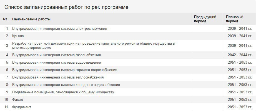Click the planned period cell for Крыша
Screen dimensions: 256x111
click(240, 36)
